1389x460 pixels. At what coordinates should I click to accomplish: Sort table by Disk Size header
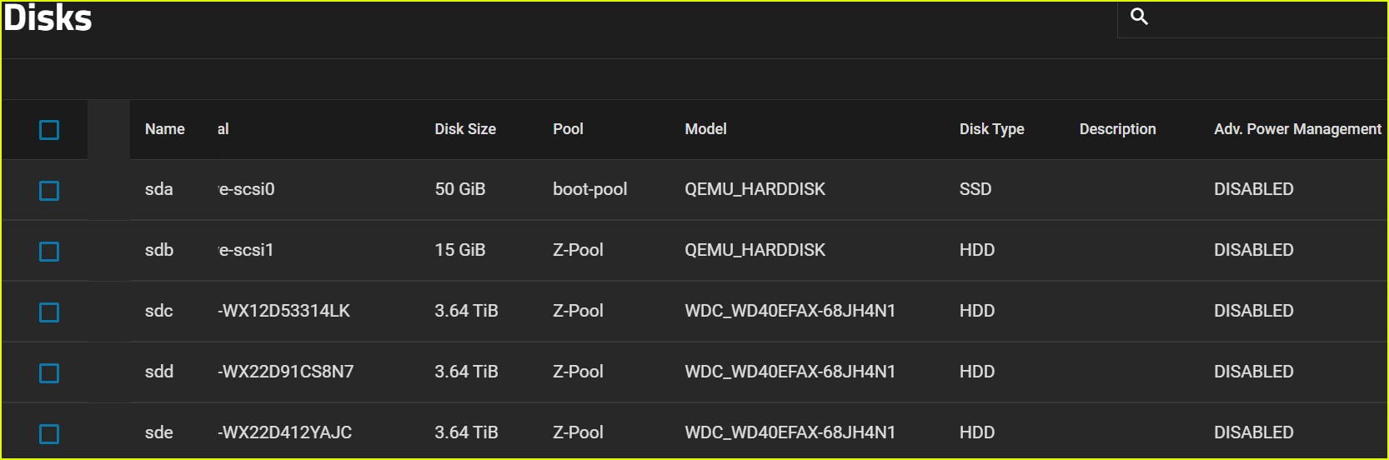pos(465,129)
